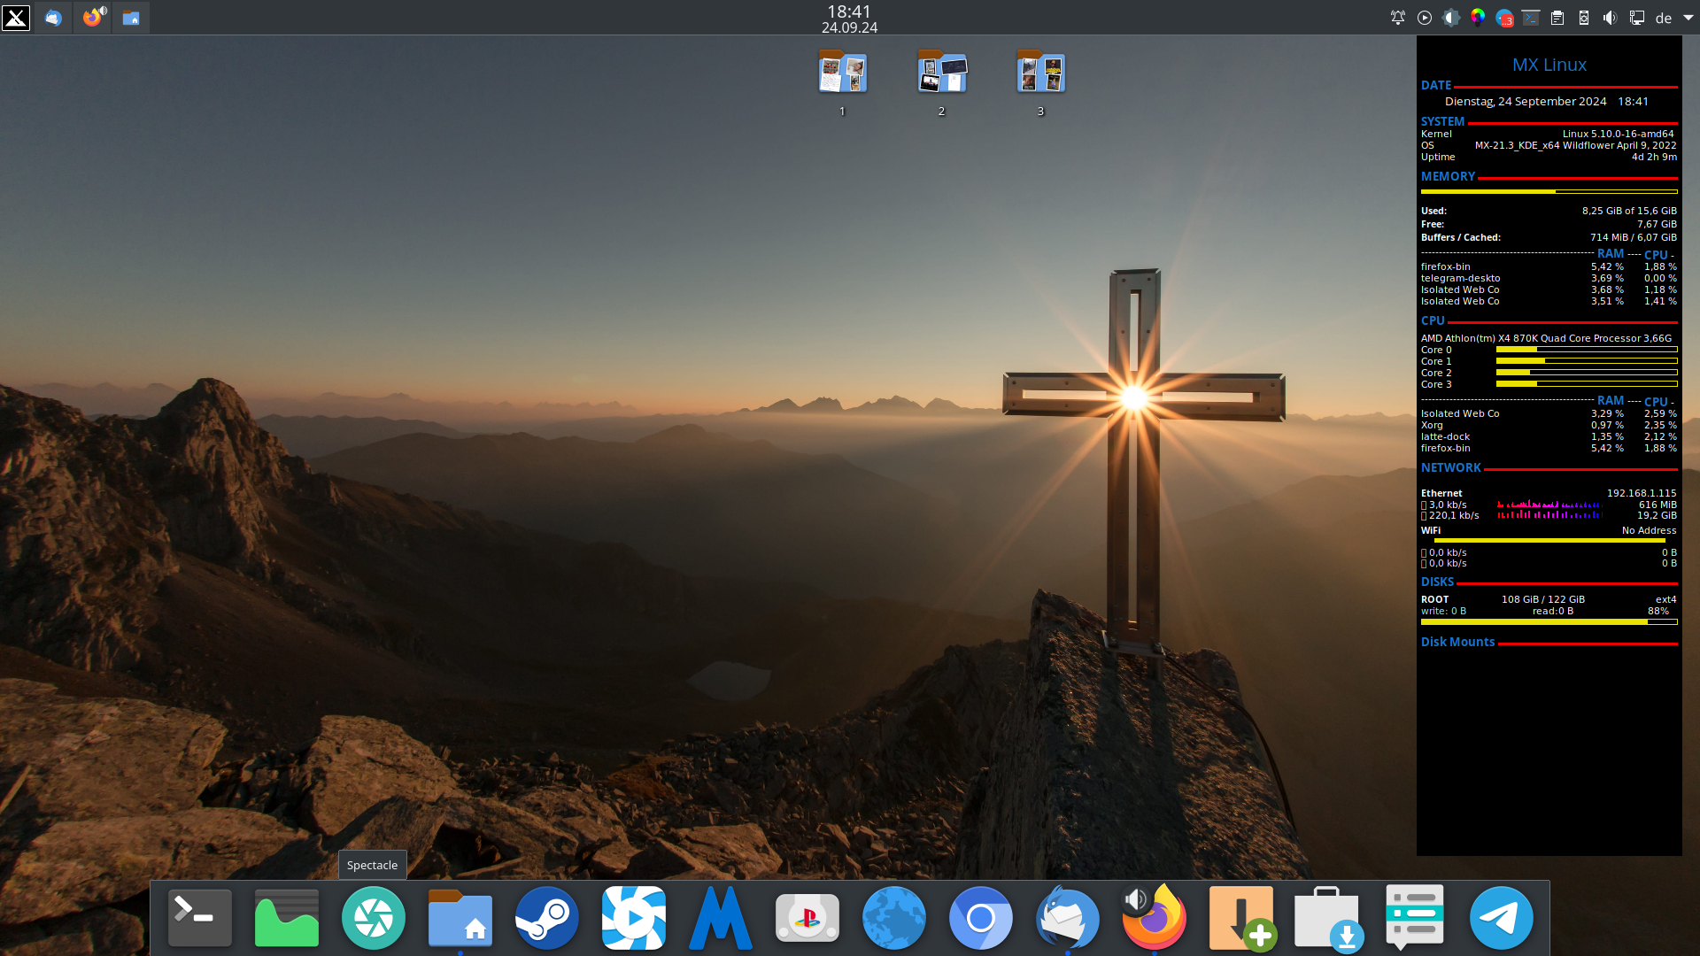Open the clipboard tray widget
The image size is (1700, 956).
[x=1557, y=18]
